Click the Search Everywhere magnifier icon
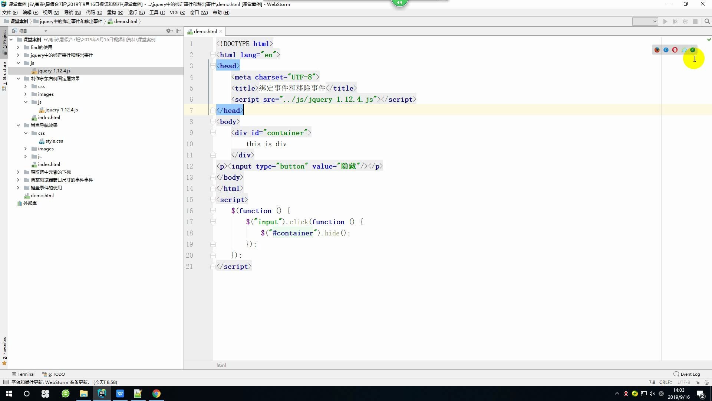Viewport: 712px width, 401px height. pyautogui.click(x=707, y=22)
